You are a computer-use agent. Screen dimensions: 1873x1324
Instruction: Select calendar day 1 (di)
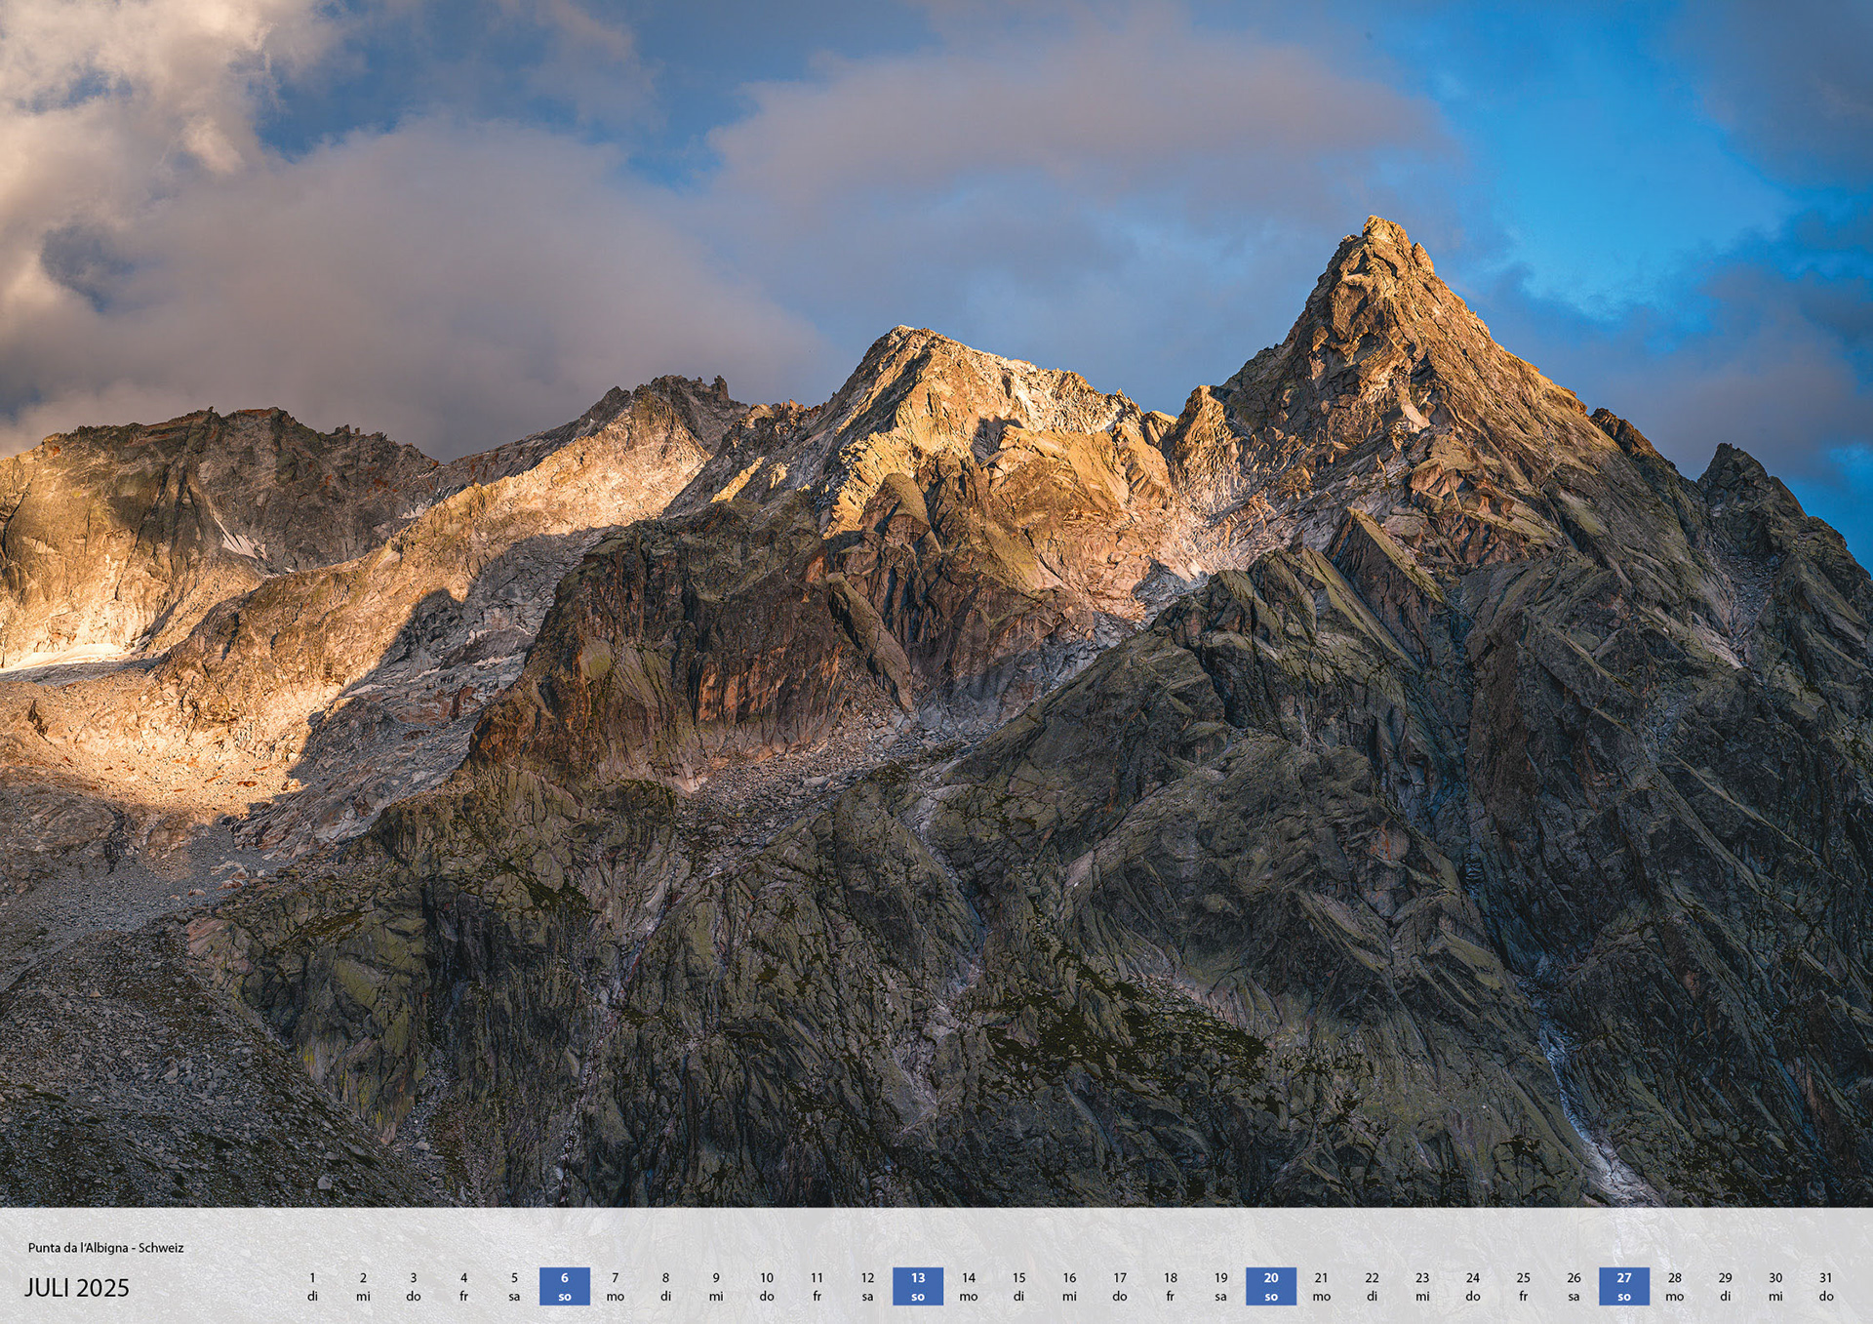click(x=312, y=1287)
